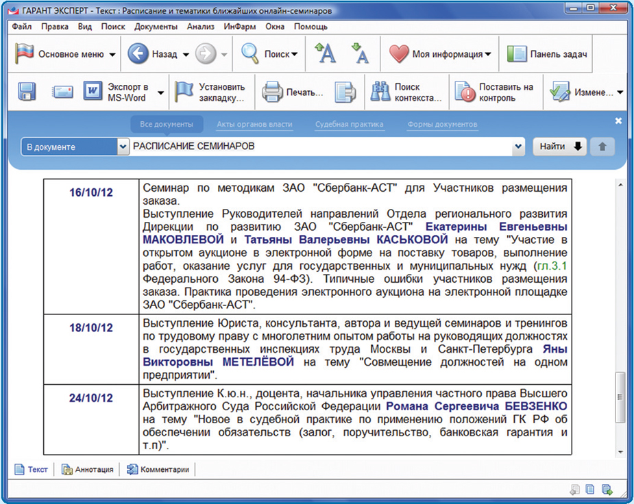634x504 pixels.
Task: Click the Save floppy disk icon
Action: (x=27, y=92)
